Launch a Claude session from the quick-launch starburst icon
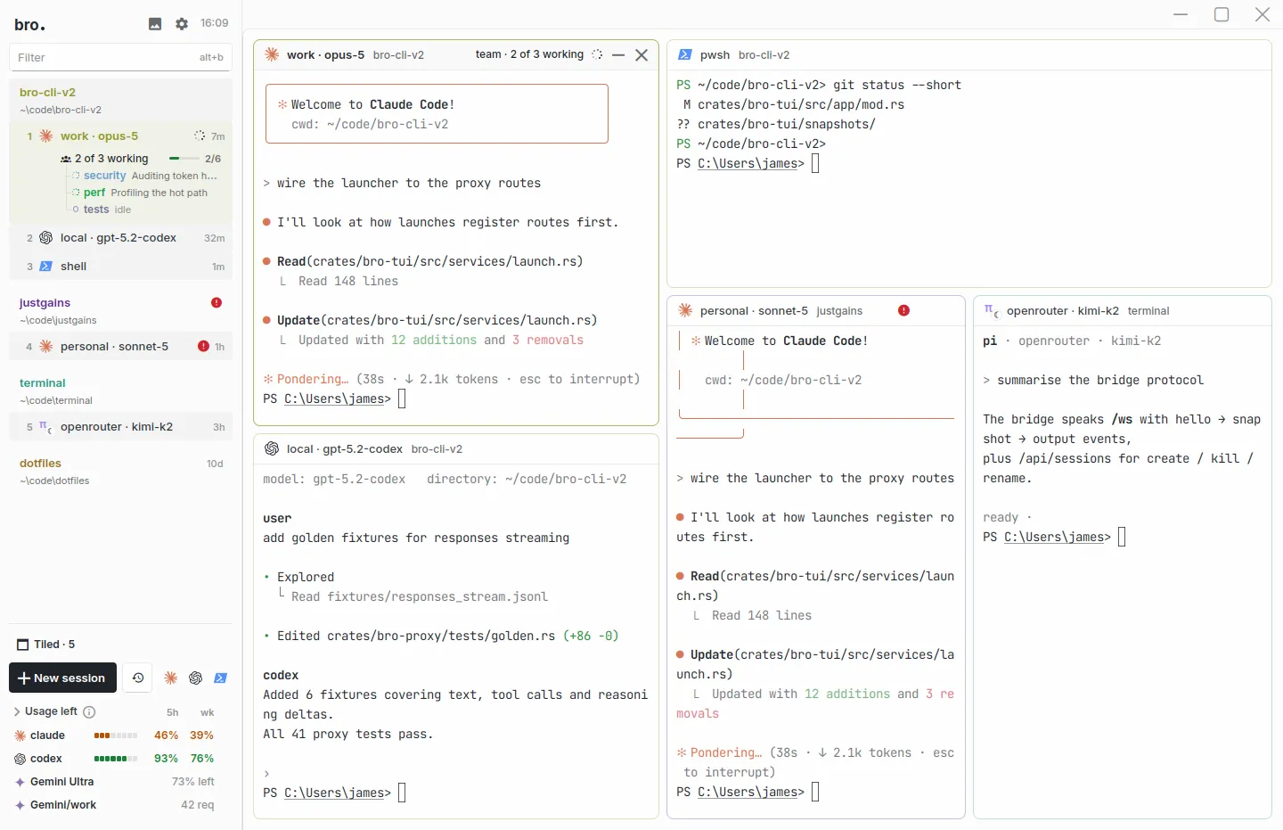The image size is (1283, 830). click(171, 678)
